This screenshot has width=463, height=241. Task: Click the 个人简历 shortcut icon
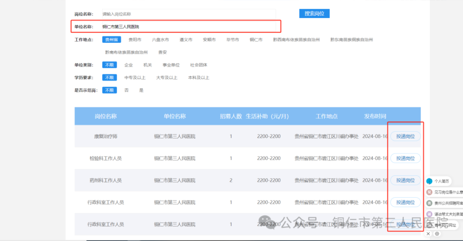pos(429,181)
